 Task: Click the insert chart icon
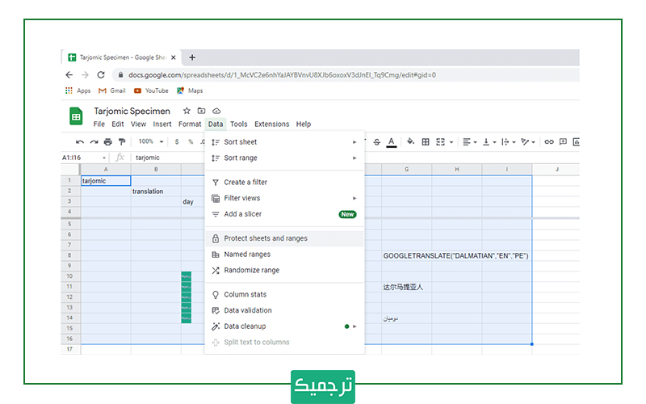pos(576,142)
